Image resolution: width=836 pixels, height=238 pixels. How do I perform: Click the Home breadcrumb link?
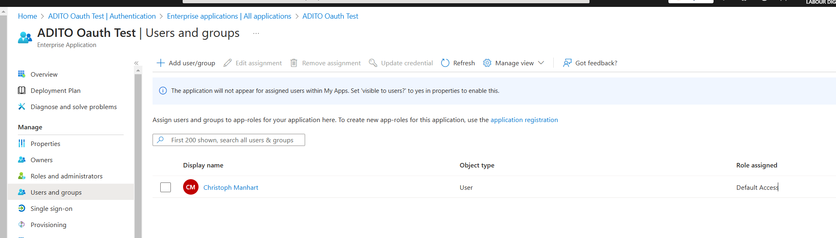(x=27, y=16)
